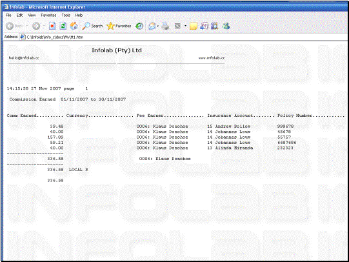This screenshot has width=349, height=262.
Task: Select policy number 232323
Action: coord(285,148)
